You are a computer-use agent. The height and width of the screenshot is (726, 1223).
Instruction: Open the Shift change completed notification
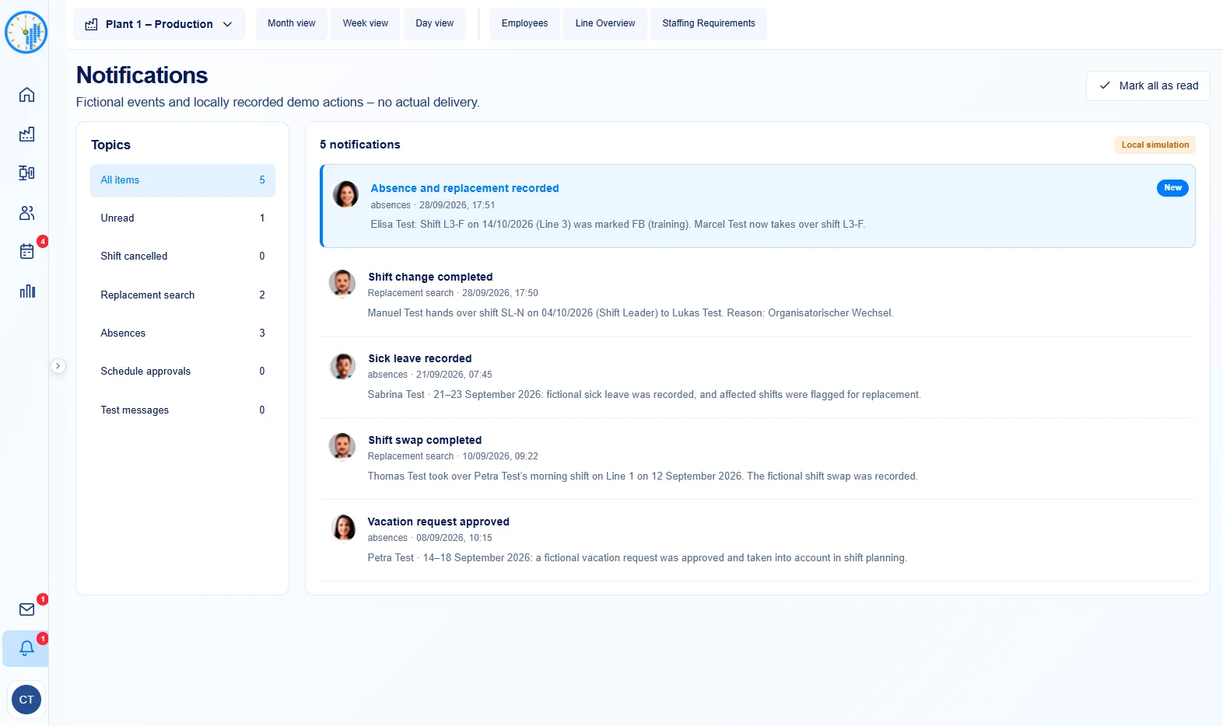coord(758,295)
